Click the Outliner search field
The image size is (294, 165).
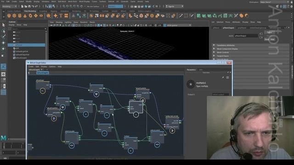28,29
